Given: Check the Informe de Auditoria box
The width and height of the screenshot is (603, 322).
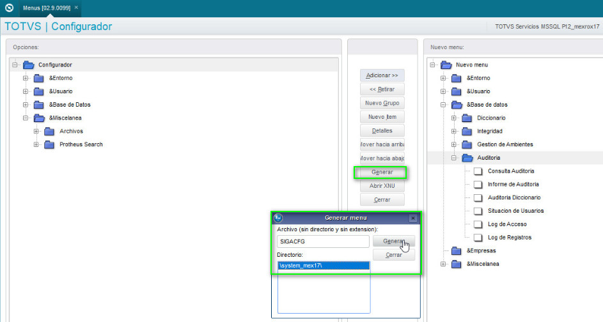Looking at the screenshot, I should pyautogui.click(x=478, y=185).
